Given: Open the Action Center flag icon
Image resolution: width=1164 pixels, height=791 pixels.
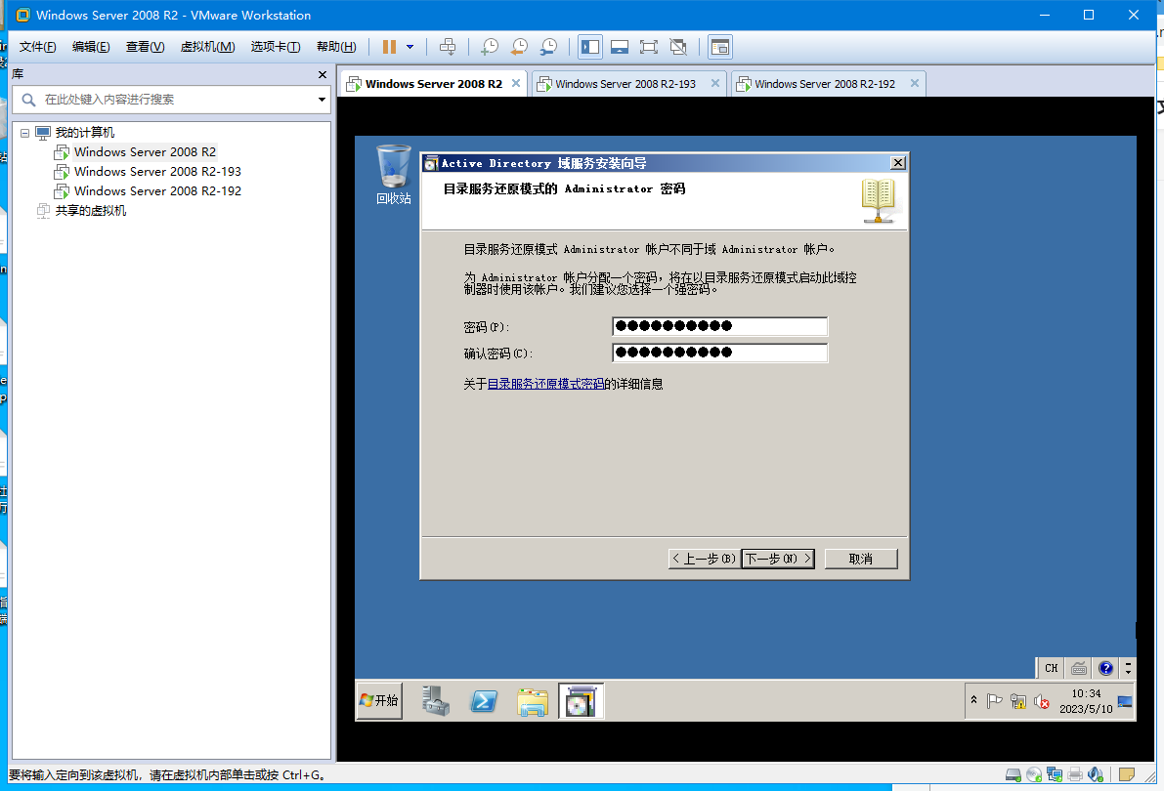Looking at the screenshot, I should pos(995,700).
